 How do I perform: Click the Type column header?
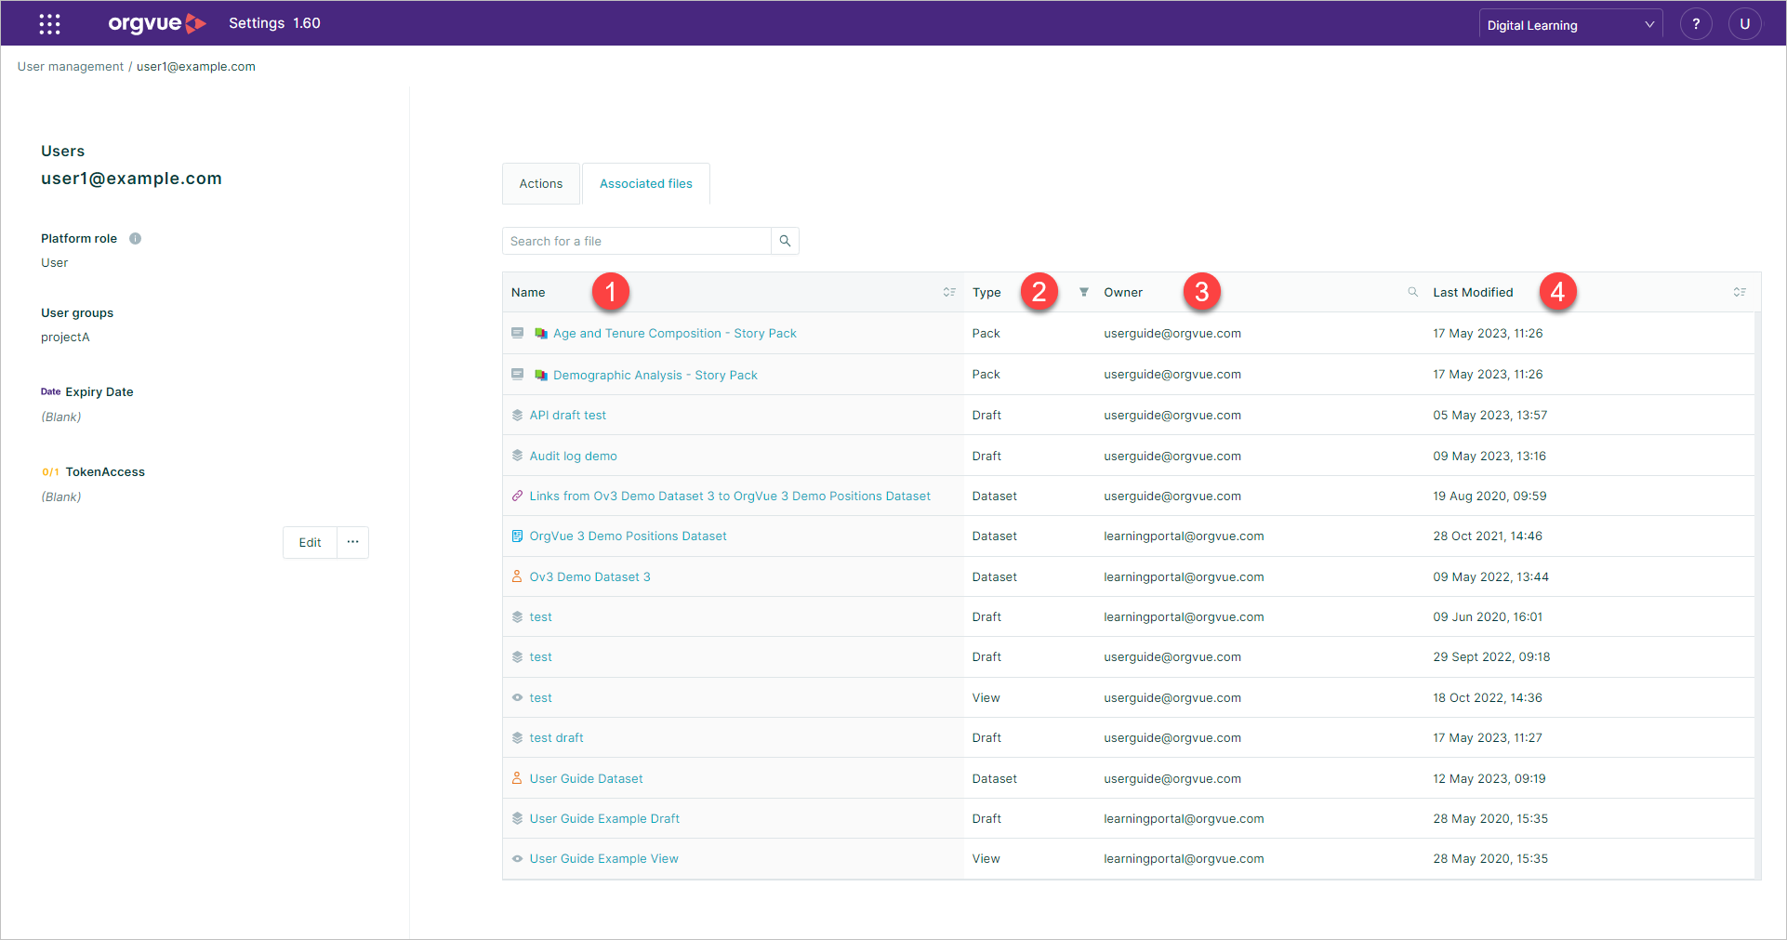[986, 292]
